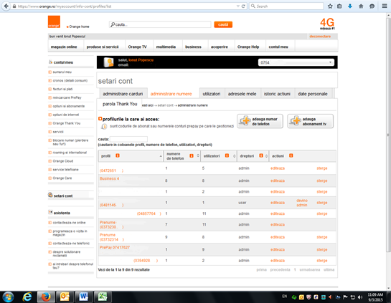Screen dimensions: 391x303
Task: Open Firefox downloads arrow
Action: (x=350, y=6)
